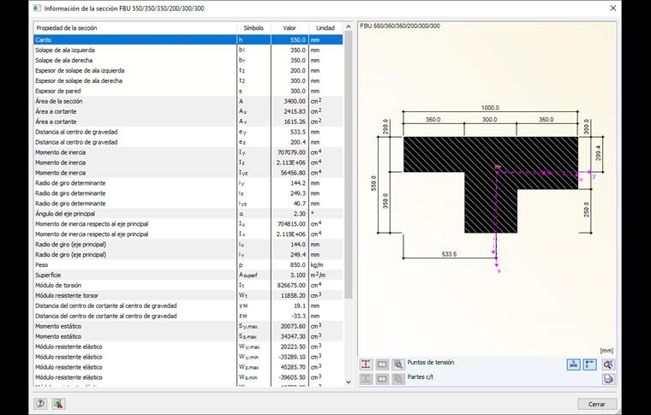The width and height of the screenshot is (651, 415).
Task: Click the Excel export icon
Action: (57, 404)
